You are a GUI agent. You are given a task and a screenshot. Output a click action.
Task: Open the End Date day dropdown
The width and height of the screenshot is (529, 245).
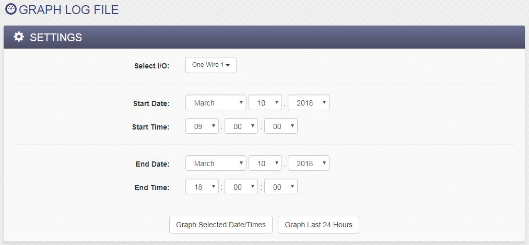coord(265,164)
